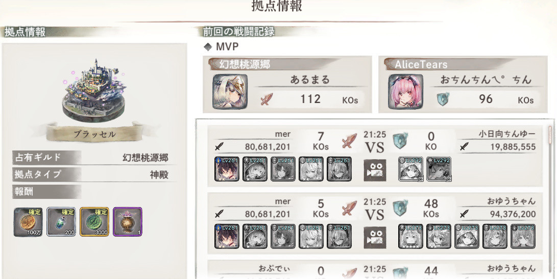Screen dimensions: 557x279
Task: Open the purple-framed urn reward item
Action: click(x=128, y=222)
